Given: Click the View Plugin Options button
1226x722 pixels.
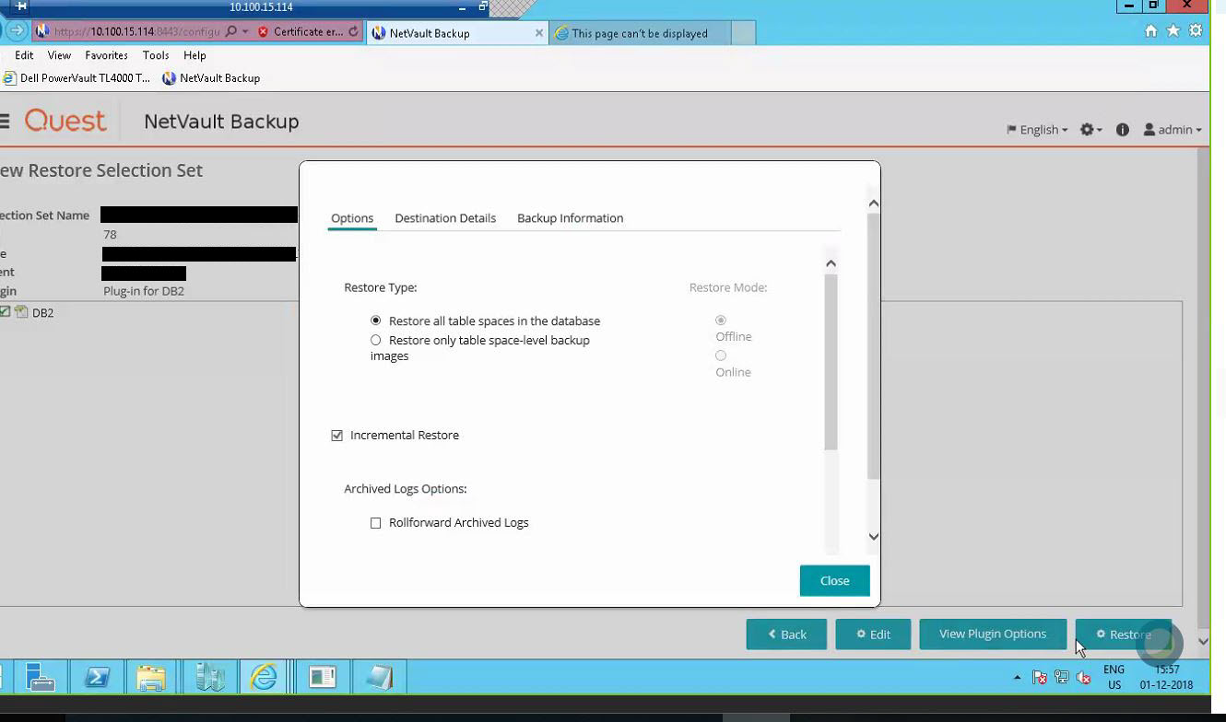Looking at the screenshot, I should (992, 634).
